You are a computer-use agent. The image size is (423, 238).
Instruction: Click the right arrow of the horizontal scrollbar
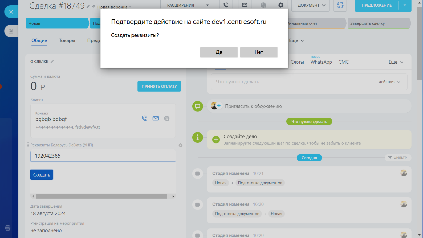pyautogui.click(x=173, y=196)
